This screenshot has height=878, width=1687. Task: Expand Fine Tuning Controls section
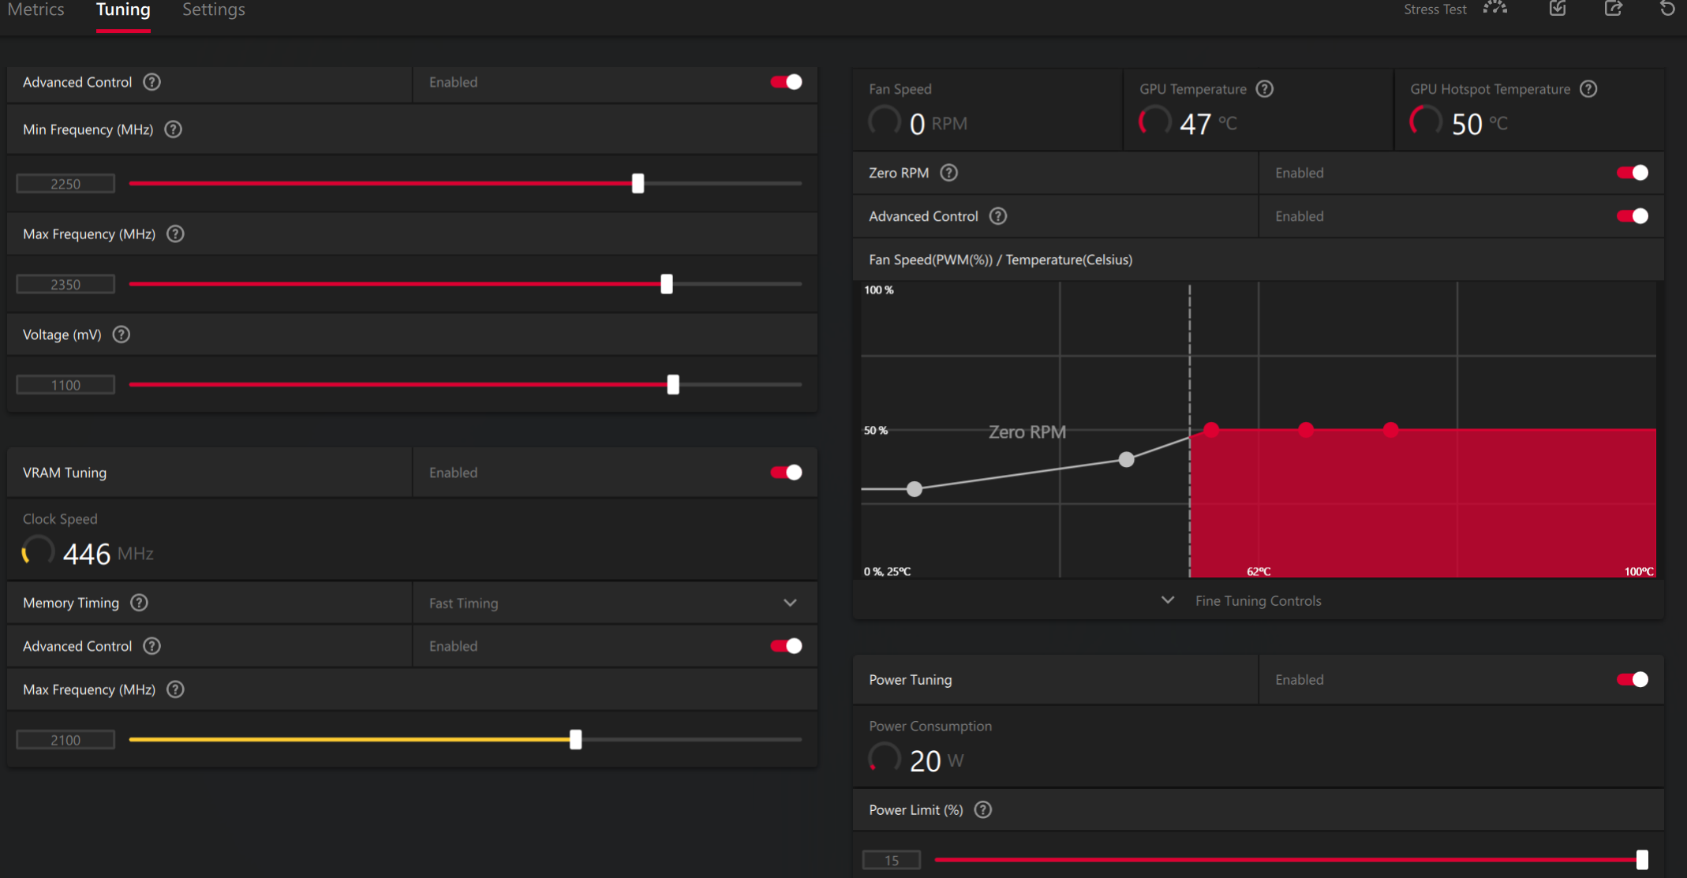click(x=1257, y=601)
